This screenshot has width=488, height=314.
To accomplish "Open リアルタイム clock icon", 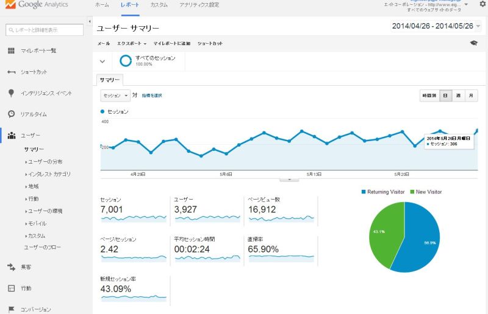I will (x=11, y=114).
